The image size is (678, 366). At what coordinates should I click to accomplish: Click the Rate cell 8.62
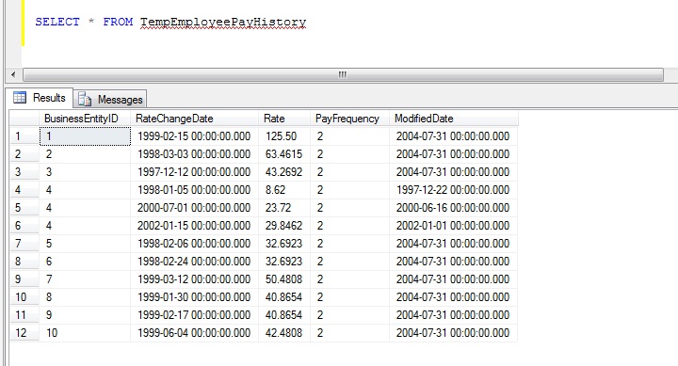(x=284, y=190)
